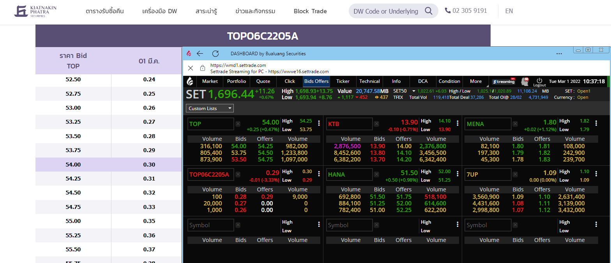Open the Info menu
The width and height of the screenshot is (611, 263).
[396, 81]
